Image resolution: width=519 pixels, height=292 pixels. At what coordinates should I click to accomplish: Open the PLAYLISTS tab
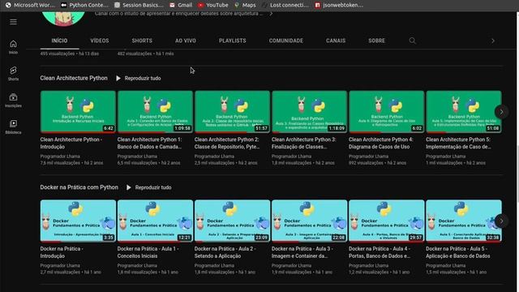pyautogui.click(x=233, y=41)
